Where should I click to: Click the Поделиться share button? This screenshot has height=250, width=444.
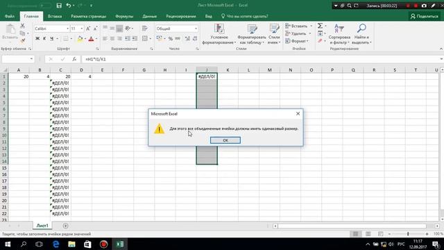(424, 17)
